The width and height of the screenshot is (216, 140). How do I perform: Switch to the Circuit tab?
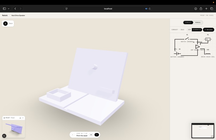[x=188, y=22]
